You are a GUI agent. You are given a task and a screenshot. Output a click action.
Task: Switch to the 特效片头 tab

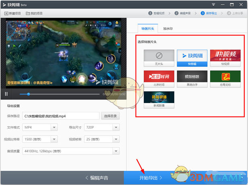148,29
